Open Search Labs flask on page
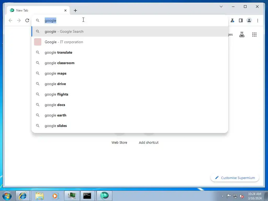The image size is (268, 201). point(242,35)
